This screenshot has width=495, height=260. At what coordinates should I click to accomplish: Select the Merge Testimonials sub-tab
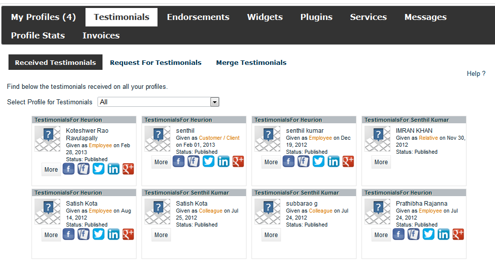pyautogui.click(x=251, y=62)
